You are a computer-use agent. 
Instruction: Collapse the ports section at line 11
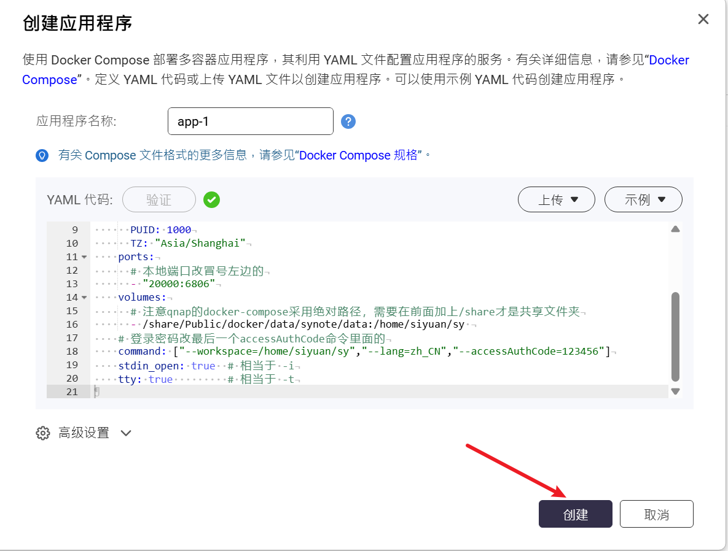coord(84,257)
